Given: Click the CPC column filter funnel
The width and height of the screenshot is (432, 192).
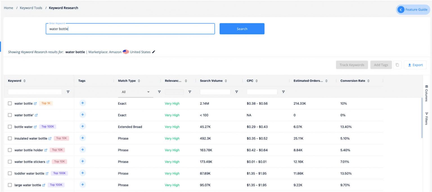Looking at the screenshot, I should click(x=283, y=92).
